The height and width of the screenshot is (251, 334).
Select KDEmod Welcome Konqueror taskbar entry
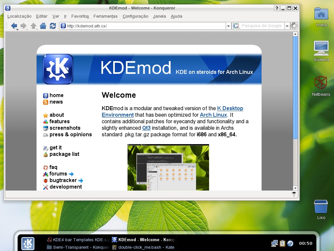tap(144, 240)
